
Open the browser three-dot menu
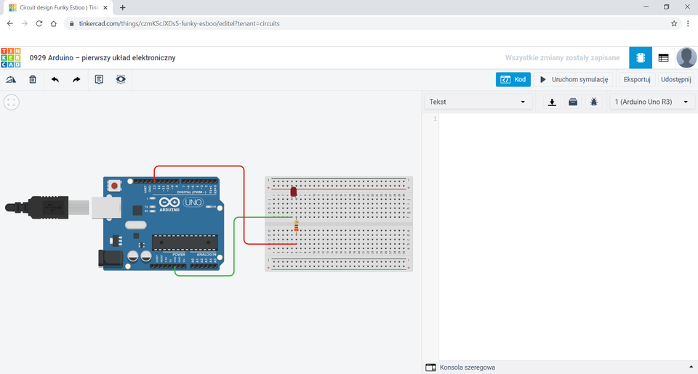click(x=688, y=23)
